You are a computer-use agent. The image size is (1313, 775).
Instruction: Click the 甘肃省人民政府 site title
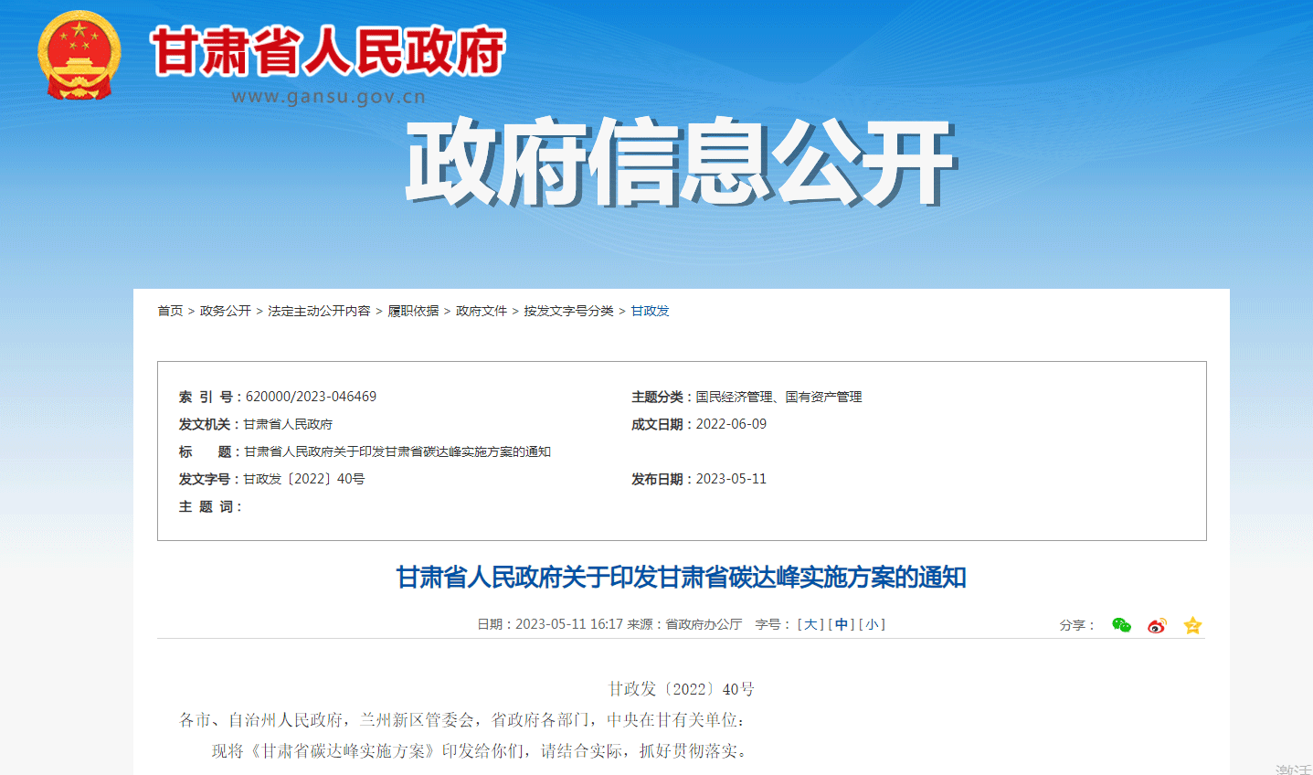point(328,51)
